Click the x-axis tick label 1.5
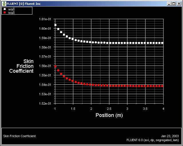 click(x=73, y=109)
